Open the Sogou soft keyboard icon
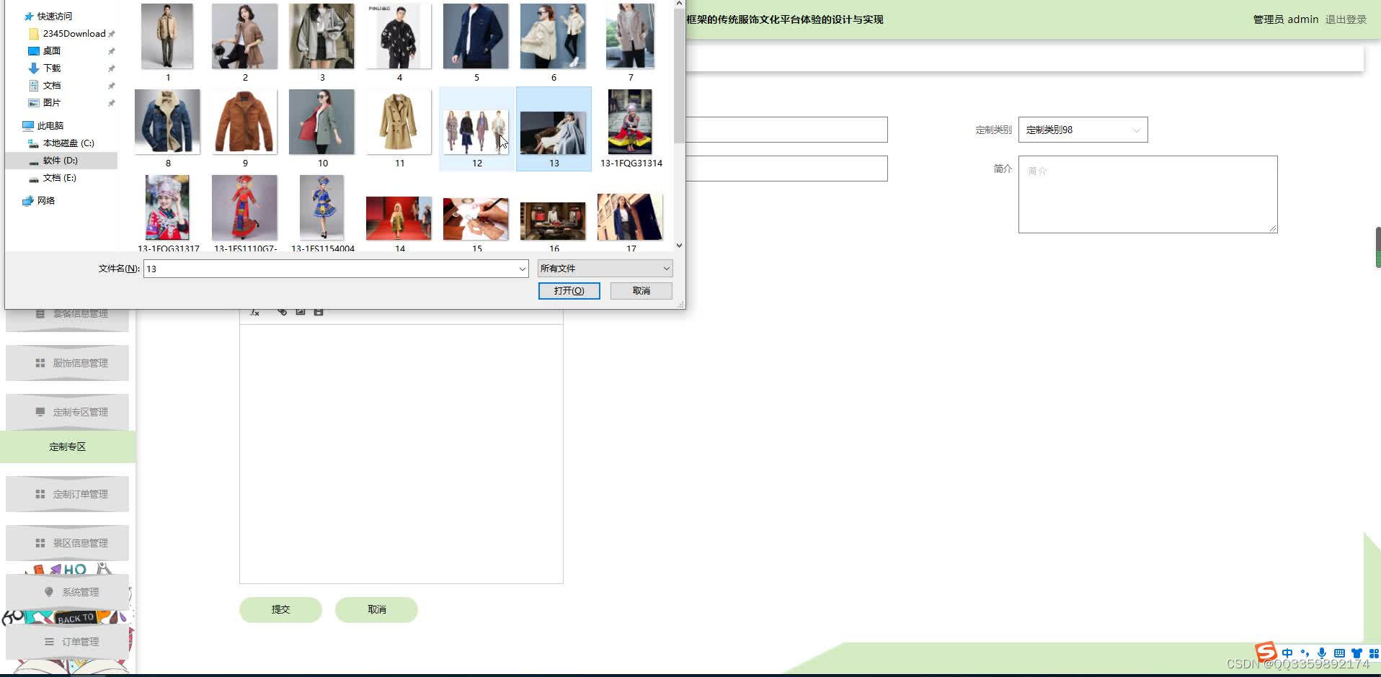Image resolution: width=1381 pixels, height=677 pixels. coord(1339,653)
